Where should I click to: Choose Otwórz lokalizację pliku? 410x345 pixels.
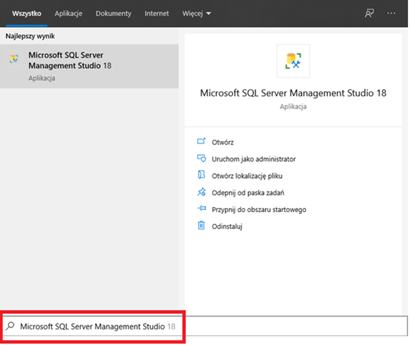coord(247,176)
